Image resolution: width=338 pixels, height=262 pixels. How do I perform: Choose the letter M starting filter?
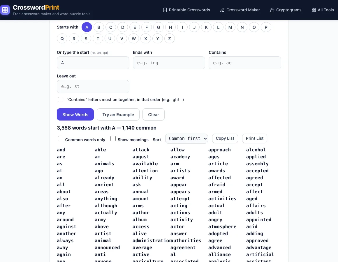pos(230,27)
